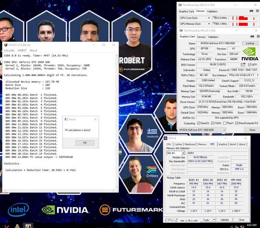Toggle the DirectCompute 5.0 checkbox
The width and height of the screenshot is (260, 228).
pos(236,123)
